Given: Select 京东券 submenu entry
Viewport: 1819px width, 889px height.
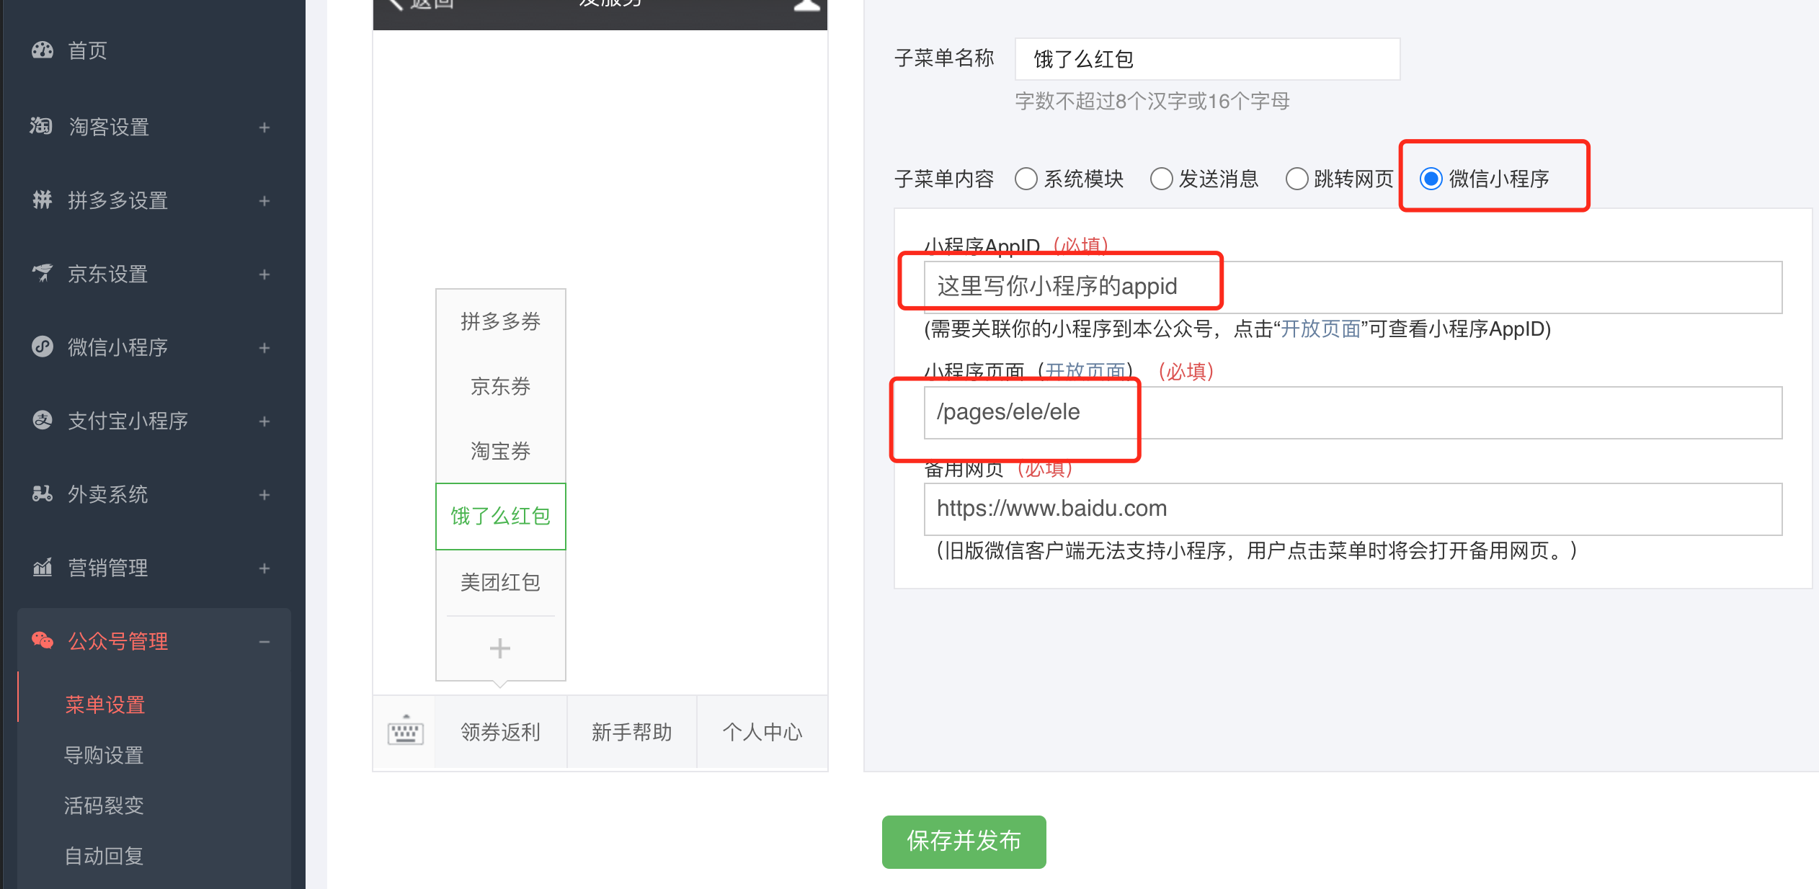Looking at the screenshot, I should [500, 386].
